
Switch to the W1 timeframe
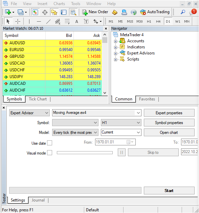178,21
